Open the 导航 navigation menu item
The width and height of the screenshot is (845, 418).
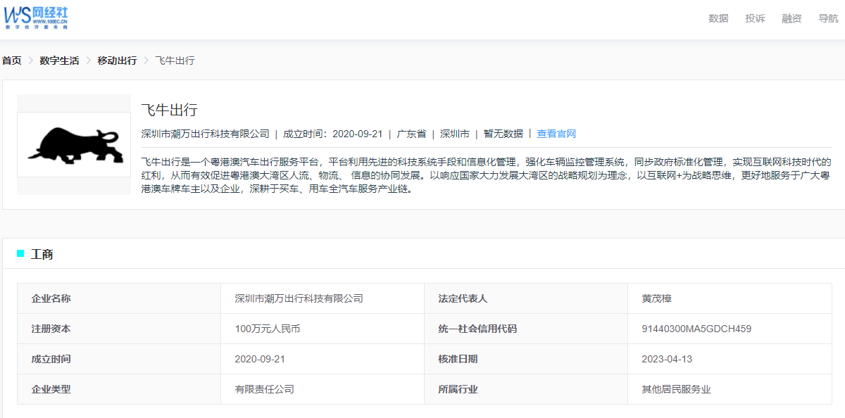(828, 18)
